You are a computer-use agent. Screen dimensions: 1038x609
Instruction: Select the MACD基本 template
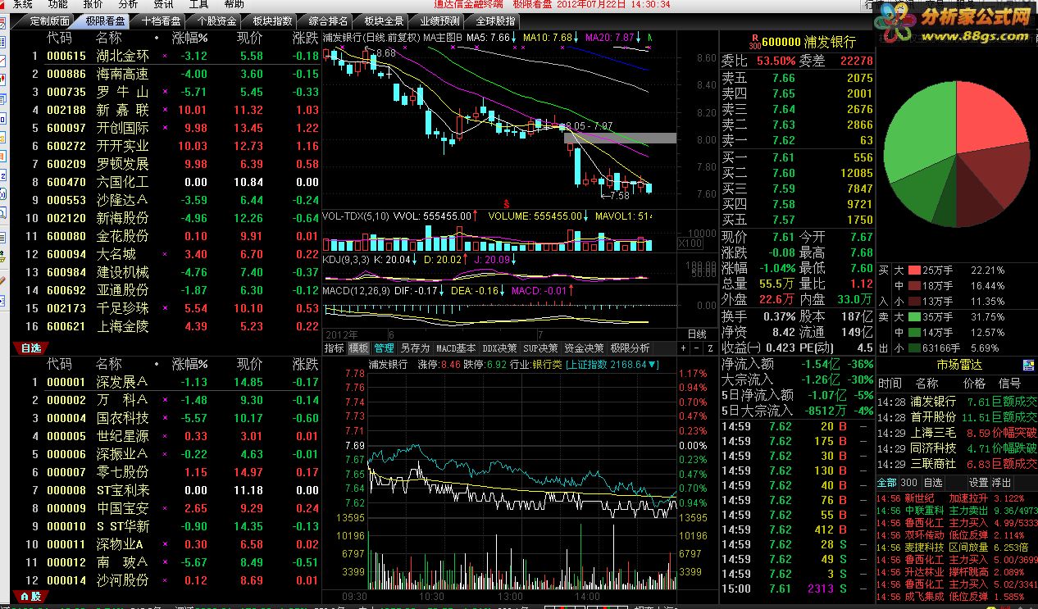click(x=456, y=348)
